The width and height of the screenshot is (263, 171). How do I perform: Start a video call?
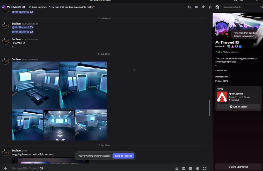click(x=196, y=7)
